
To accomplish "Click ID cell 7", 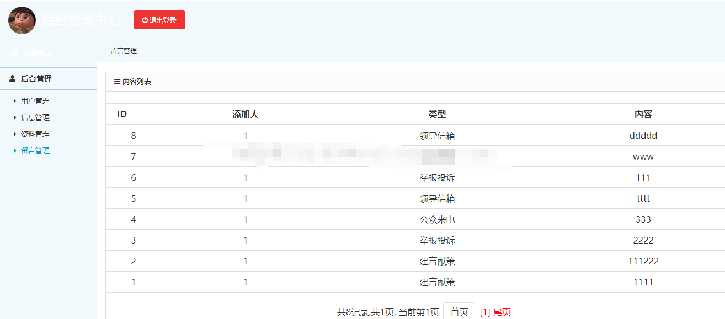I will tap(134, 156).
